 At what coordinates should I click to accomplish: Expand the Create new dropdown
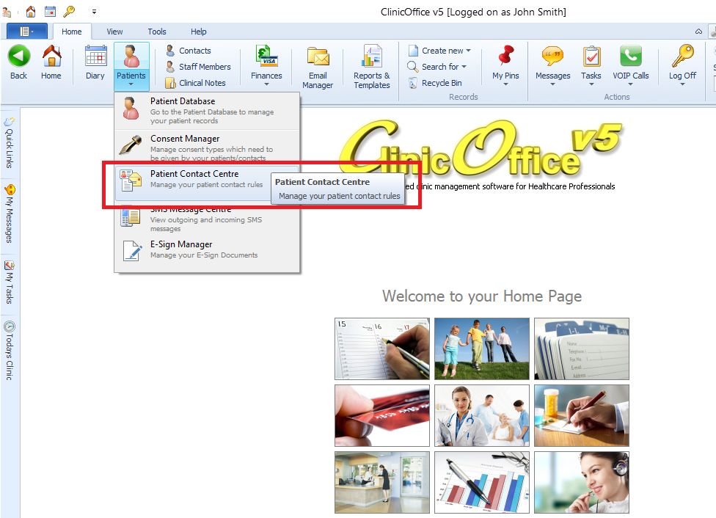[445, 51]
